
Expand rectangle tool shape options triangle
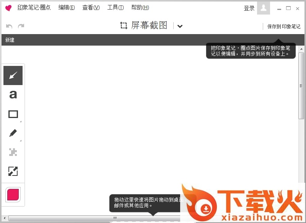coord(21,121)
